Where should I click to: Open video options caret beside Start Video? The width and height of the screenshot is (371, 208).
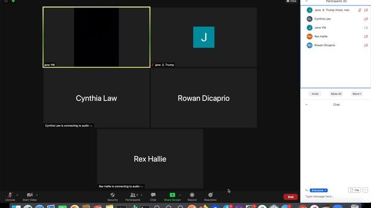pyautogui.click(x=37, y=195)
